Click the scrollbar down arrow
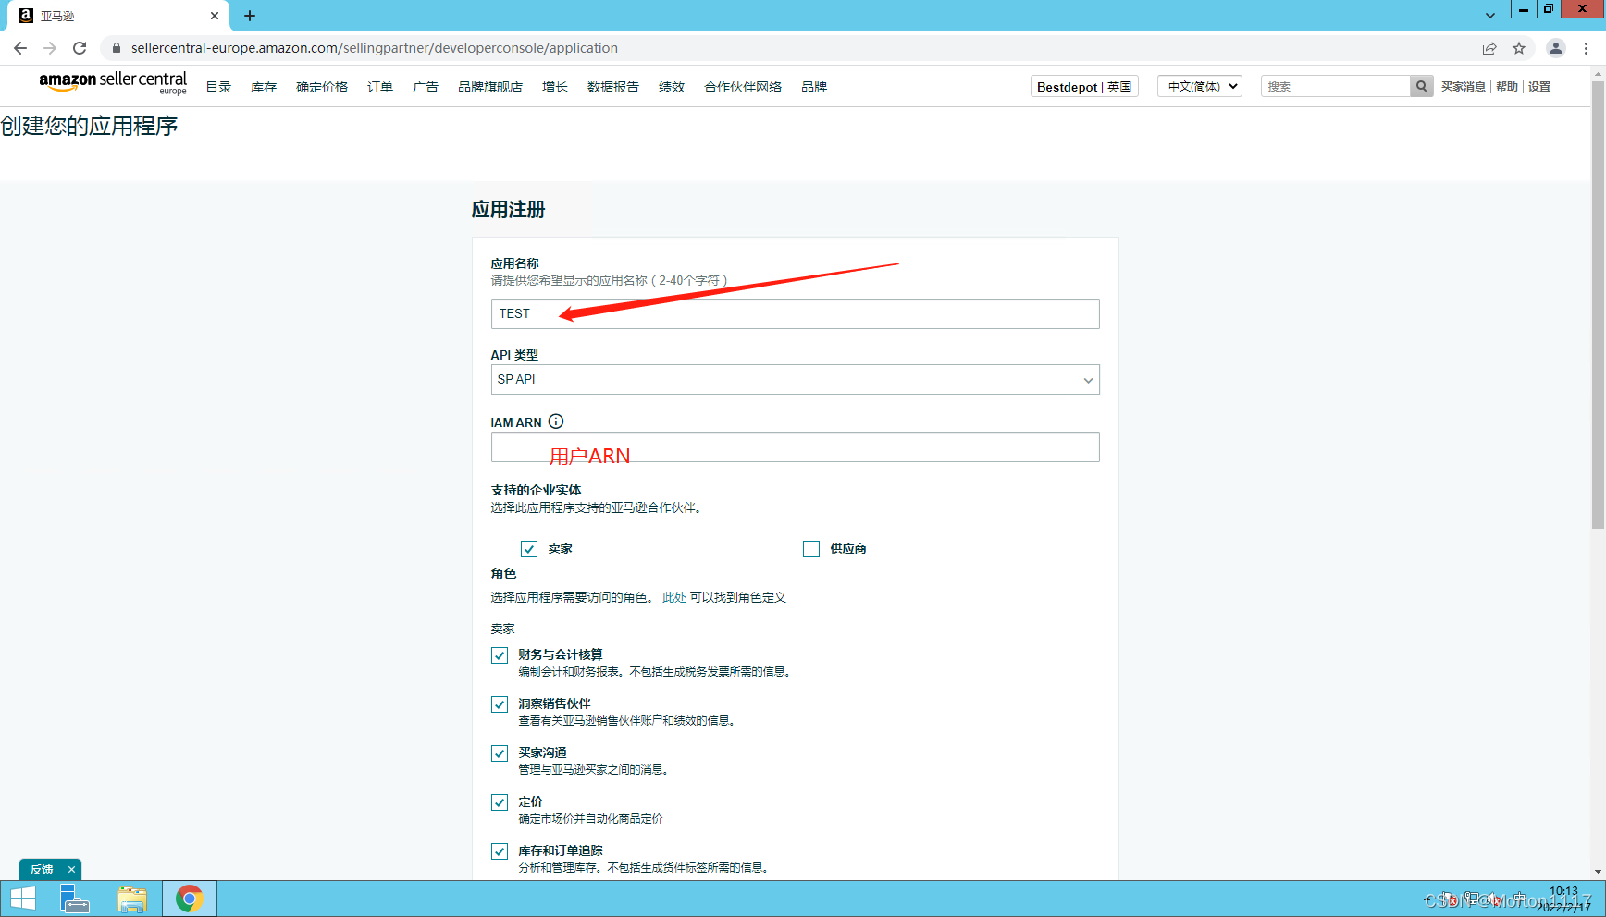 point(1598,872)
